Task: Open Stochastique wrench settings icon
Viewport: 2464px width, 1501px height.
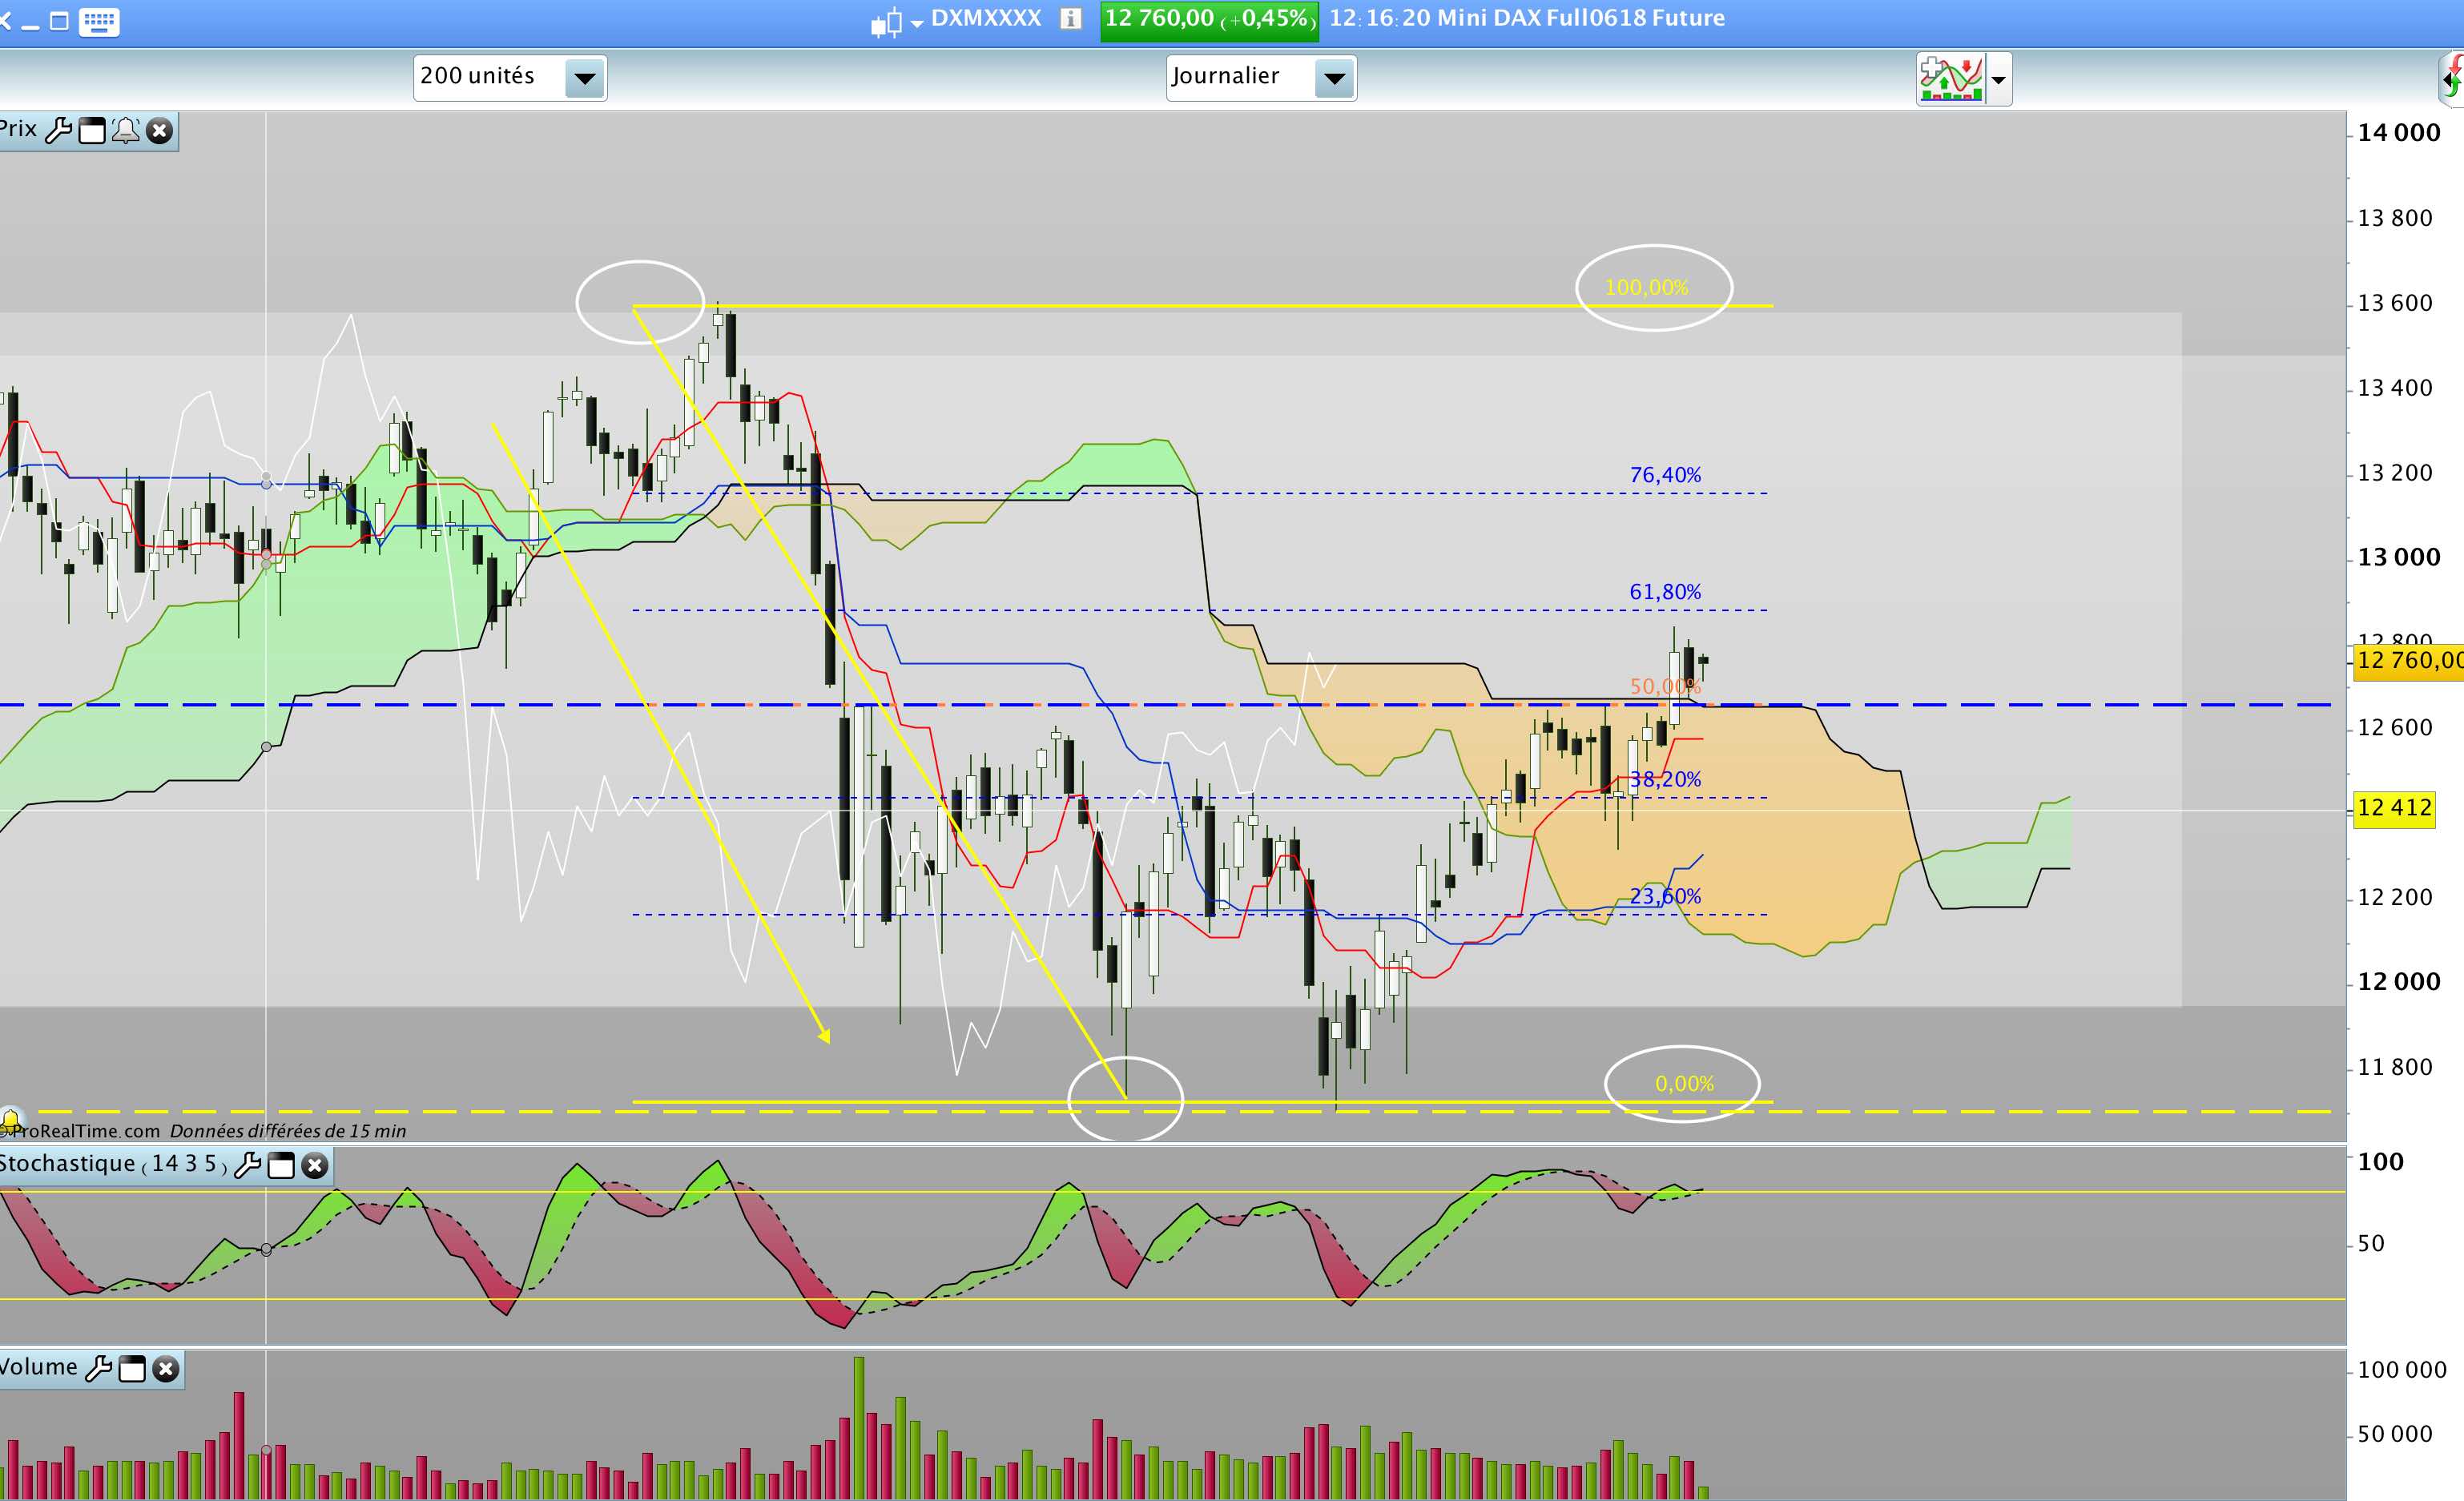Action: [247, 1165]
